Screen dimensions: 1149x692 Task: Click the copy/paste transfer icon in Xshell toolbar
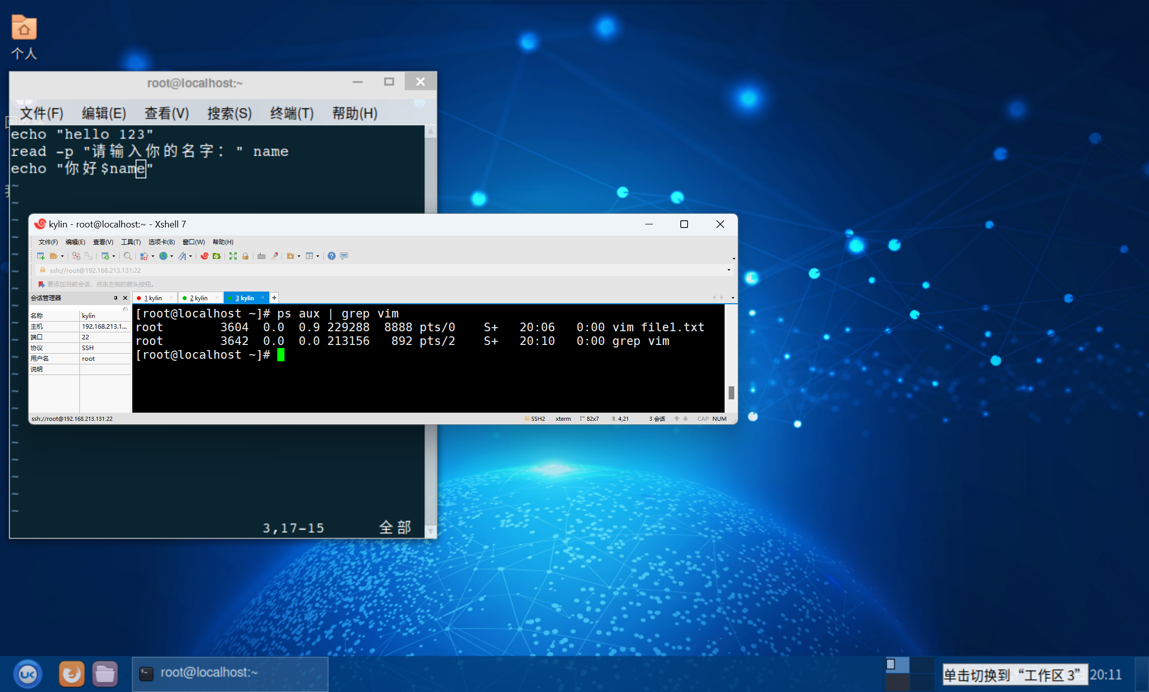click(145, 256)
